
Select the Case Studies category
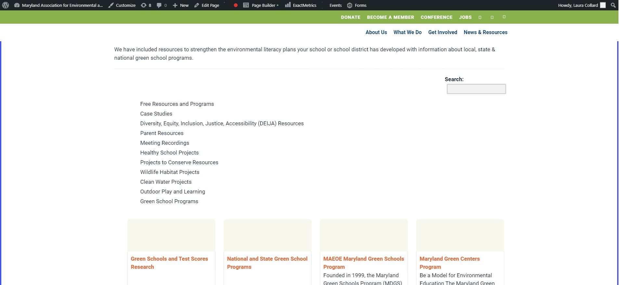[x=156, y=114]
